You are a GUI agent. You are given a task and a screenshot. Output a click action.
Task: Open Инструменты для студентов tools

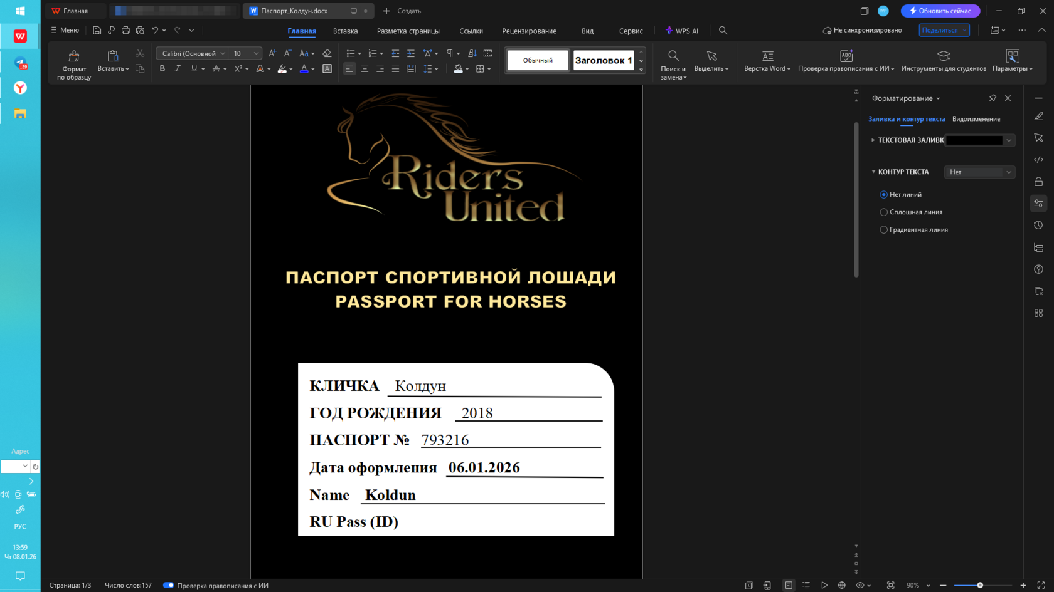(x=944, y=61)
